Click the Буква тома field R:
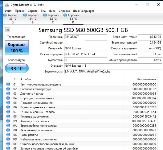Image resolution: width=163 pixels, height=150 pixels. tap(86, 60)
